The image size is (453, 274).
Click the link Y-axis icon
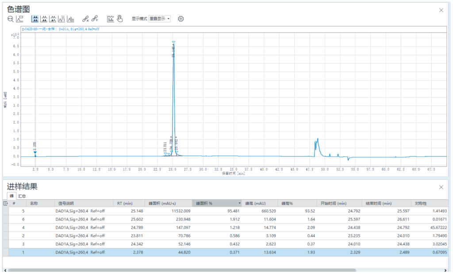(x=95, y=19)
